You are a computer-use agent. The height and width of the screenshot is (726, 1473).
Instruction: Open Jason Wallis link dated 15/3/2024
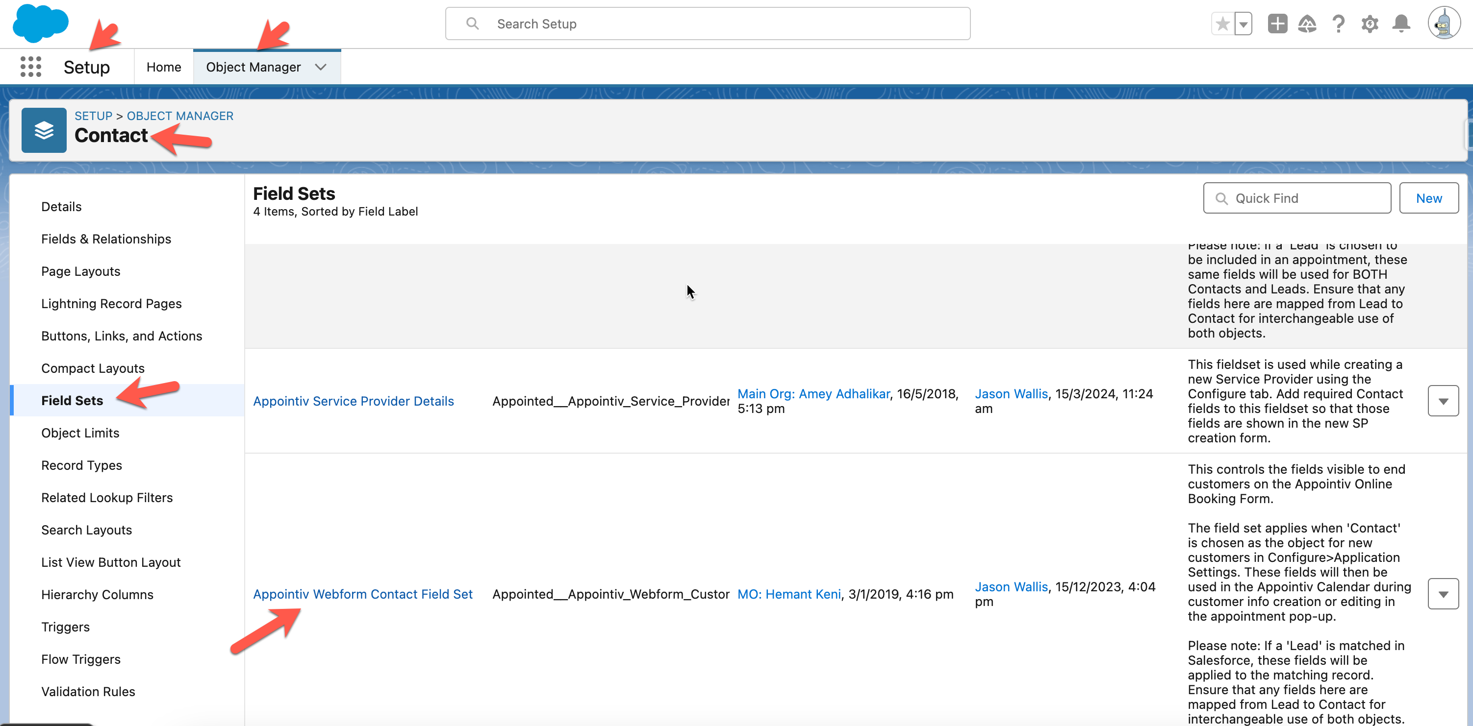1011,393
